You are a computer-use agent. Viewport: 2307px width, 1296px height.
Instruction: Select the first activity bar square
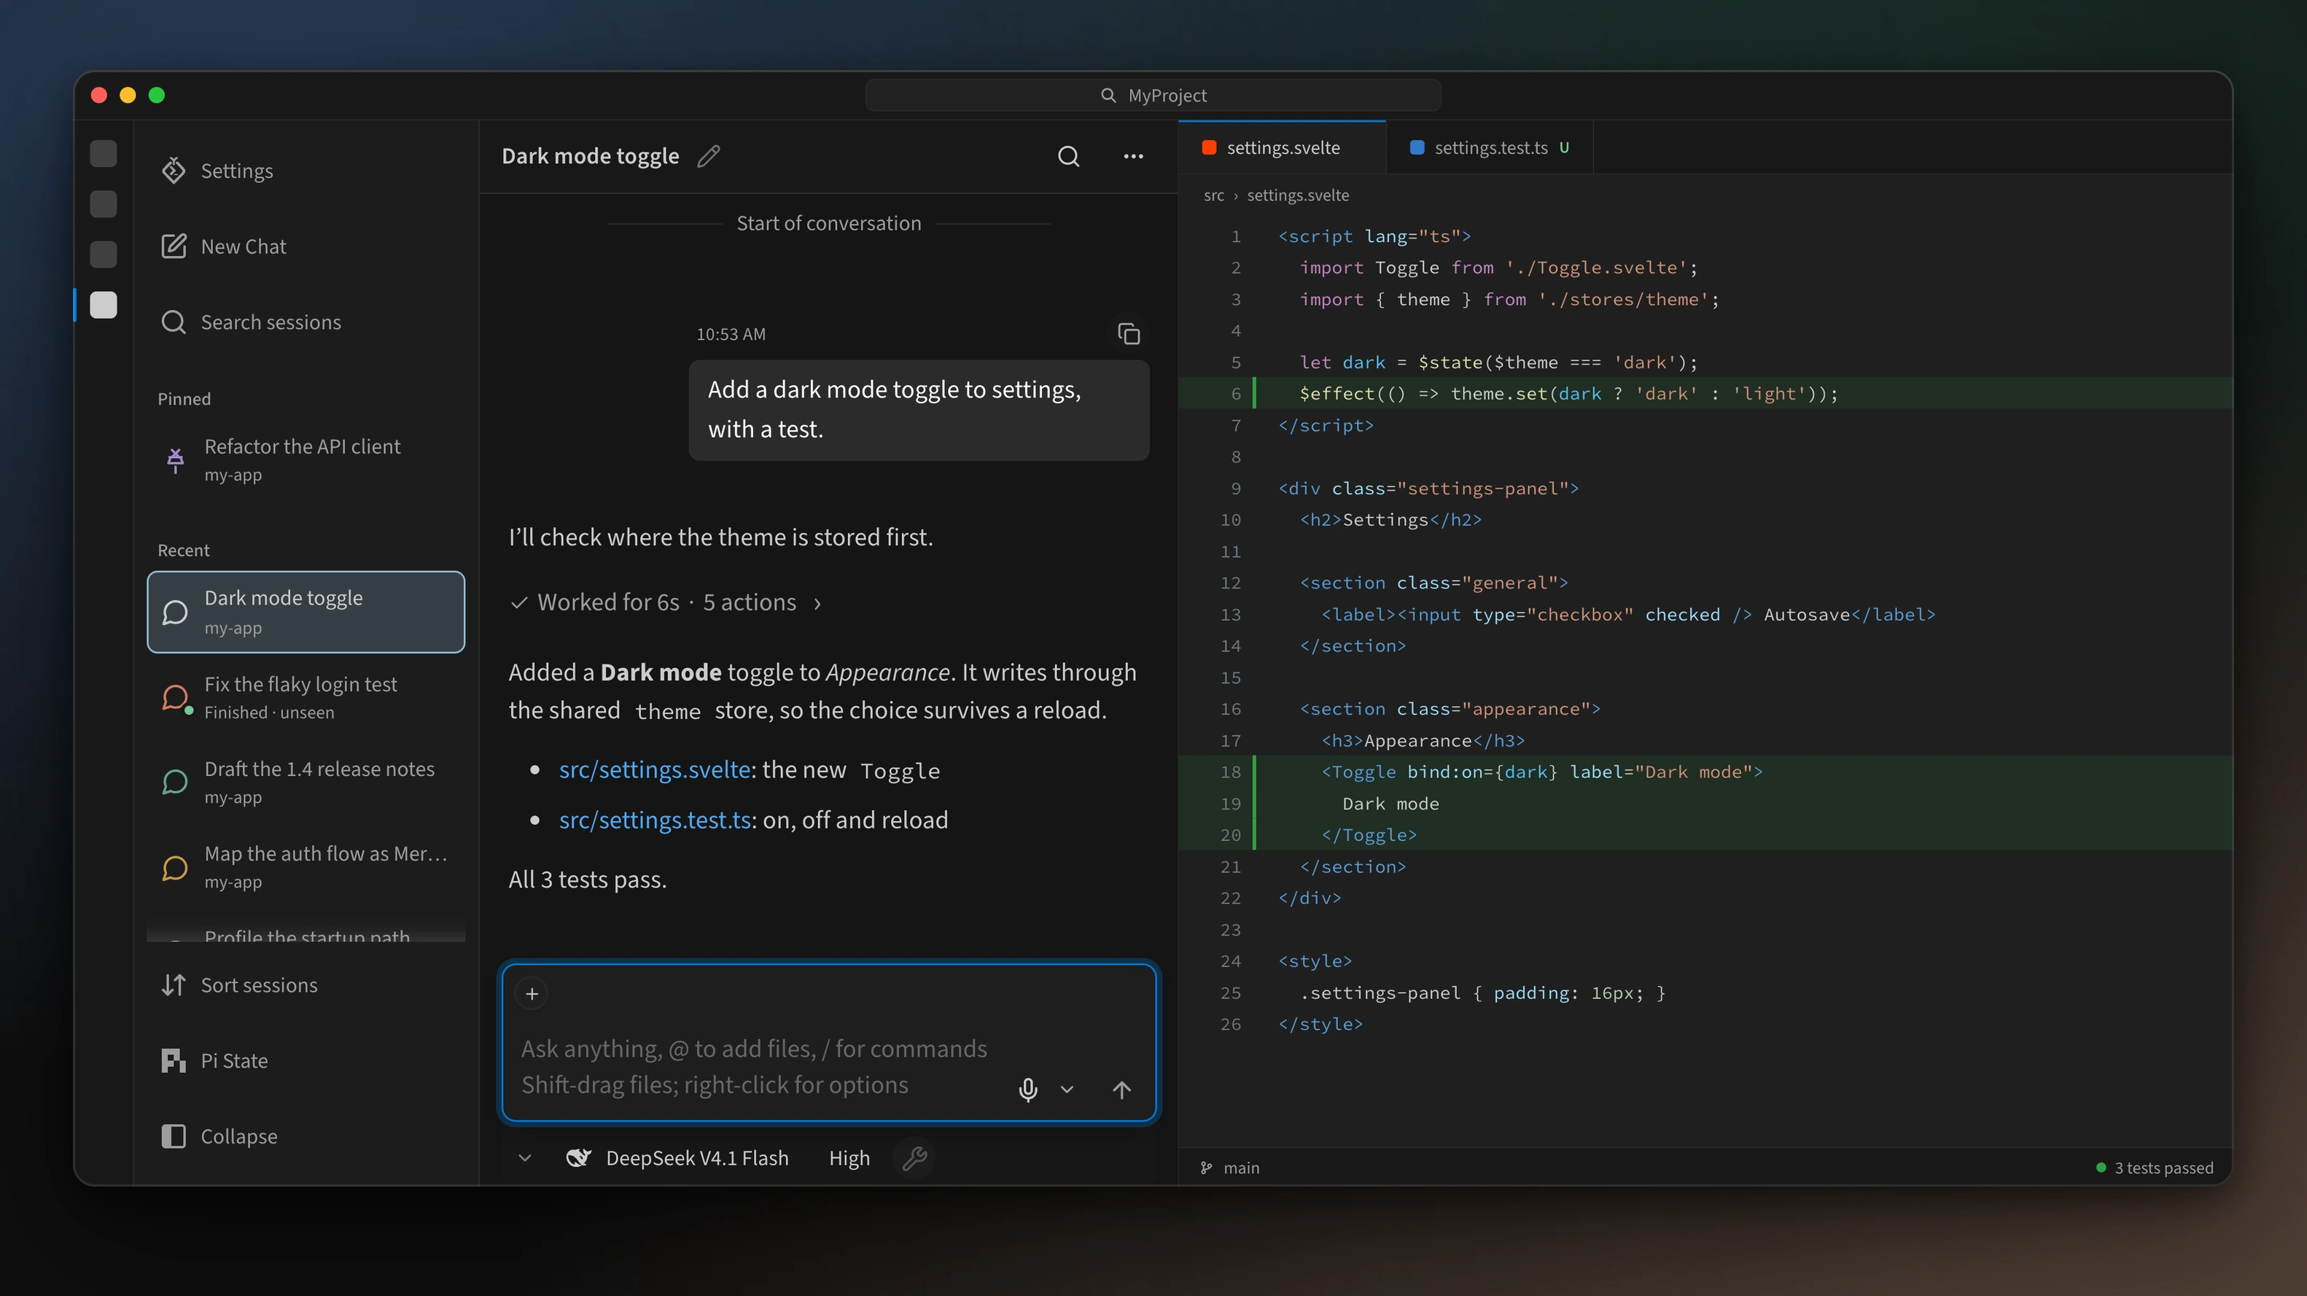click(104, 153)
